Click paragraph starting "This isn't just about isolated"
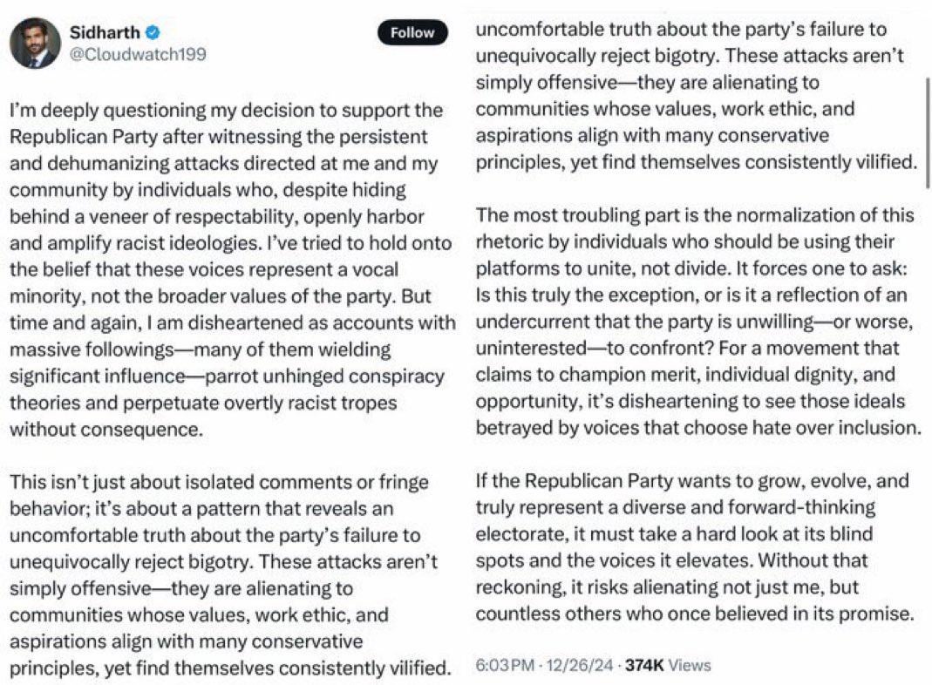932x685 pixels. [x=229, y=575]
